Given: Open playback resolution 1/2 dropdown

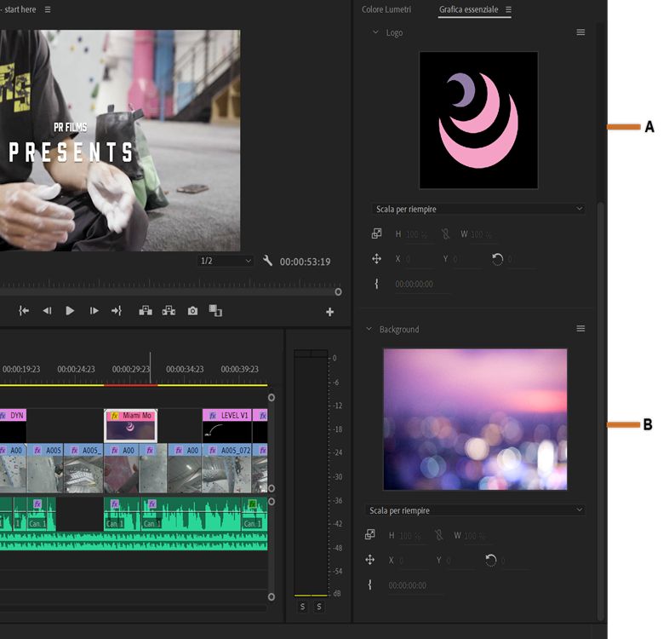Looking at the screenshot, I should 226,261.
